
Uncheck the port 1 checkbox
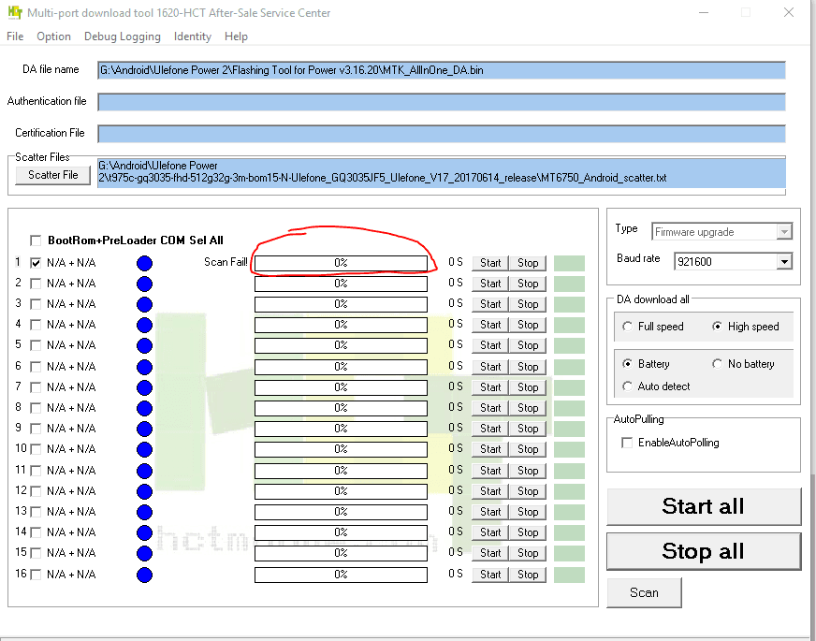pos(36,263)
